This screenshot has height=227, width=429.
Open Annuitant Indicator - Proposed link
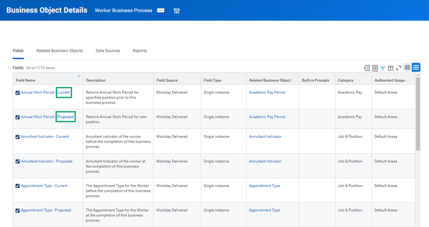pos(46,161)
